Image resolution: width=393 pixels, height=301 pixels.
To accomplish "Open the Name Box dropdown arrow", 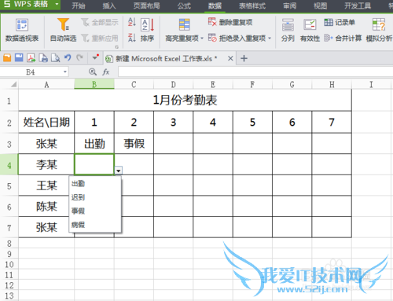I will pyautogui.click(x=65, y=72).
